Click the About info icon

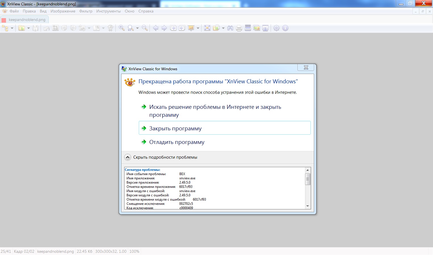tap(285, 28)
